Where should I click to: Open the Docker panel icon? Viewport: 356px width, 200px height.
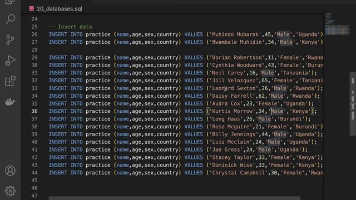point(10,102)
